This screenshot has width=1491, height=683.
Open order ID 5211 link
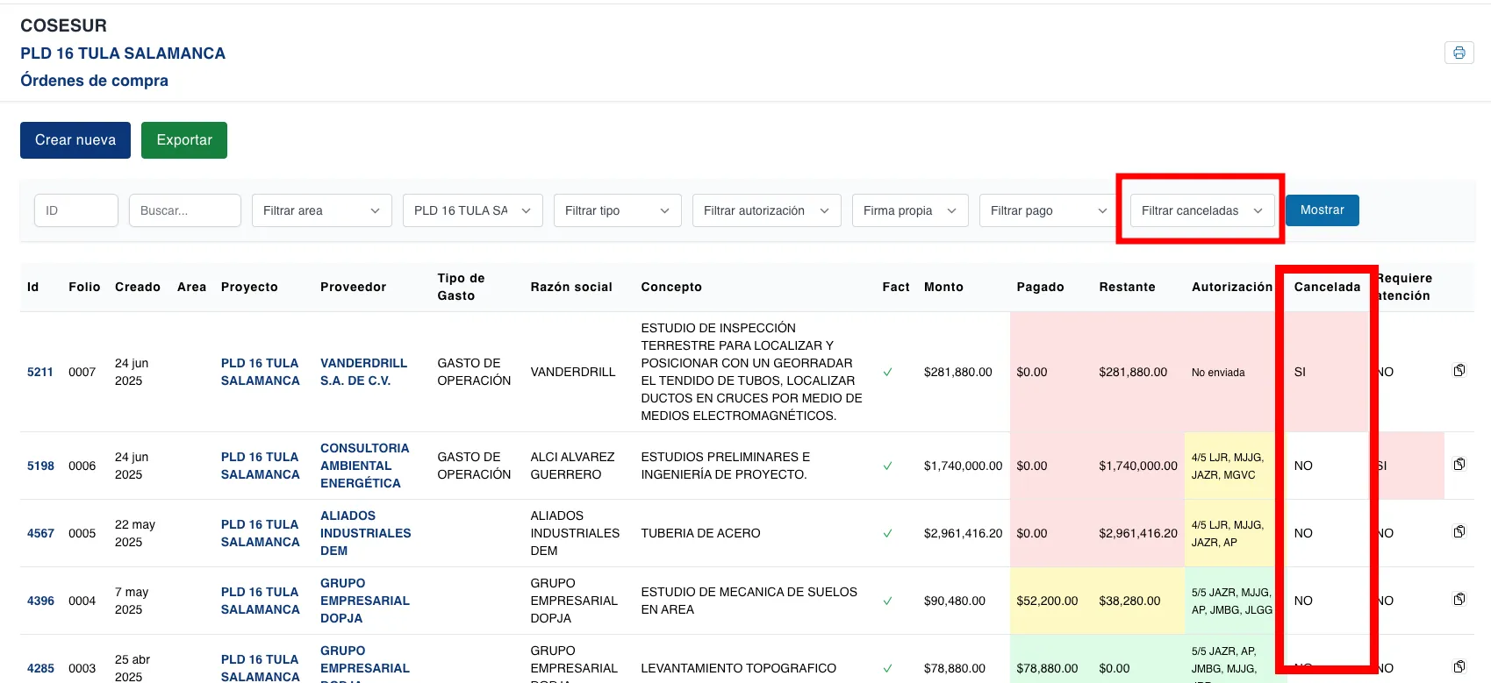pos(40,372)
